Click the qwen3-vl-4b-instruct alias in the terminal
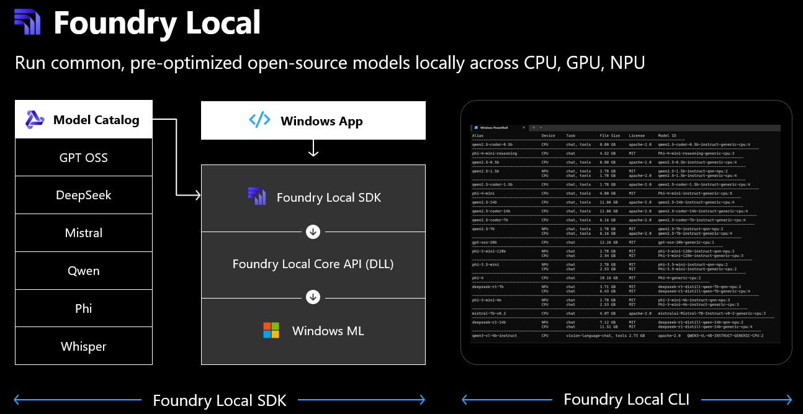The image size is (803, 414). [494, 336]
